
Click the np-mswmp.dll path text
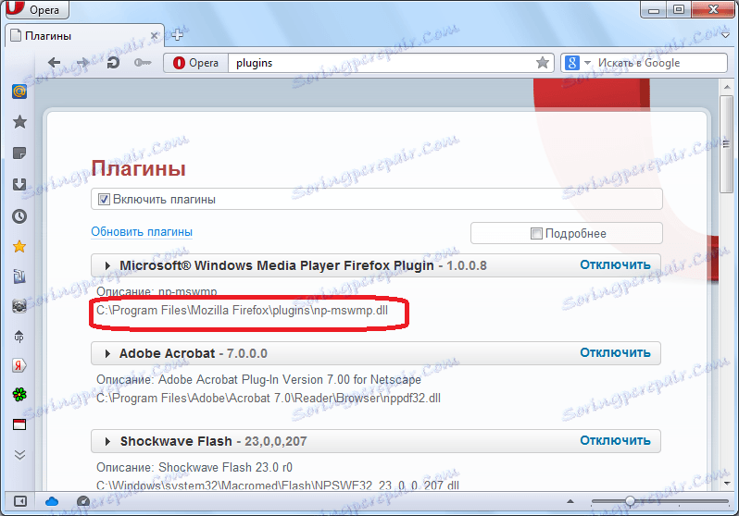(x=243, y=311)
